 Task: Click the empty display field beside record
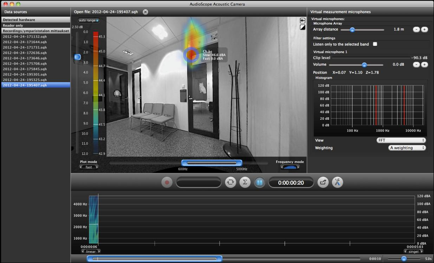pyautogui.click(x=199, y=182)
